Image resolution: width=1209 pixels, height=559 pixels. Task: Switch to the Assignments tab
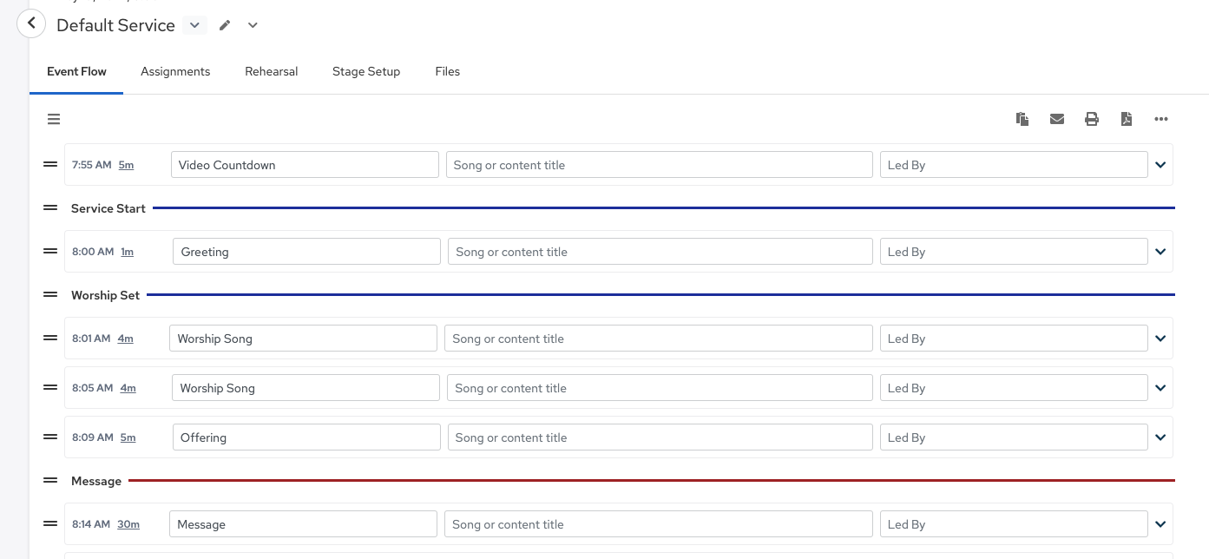[175, 71]
